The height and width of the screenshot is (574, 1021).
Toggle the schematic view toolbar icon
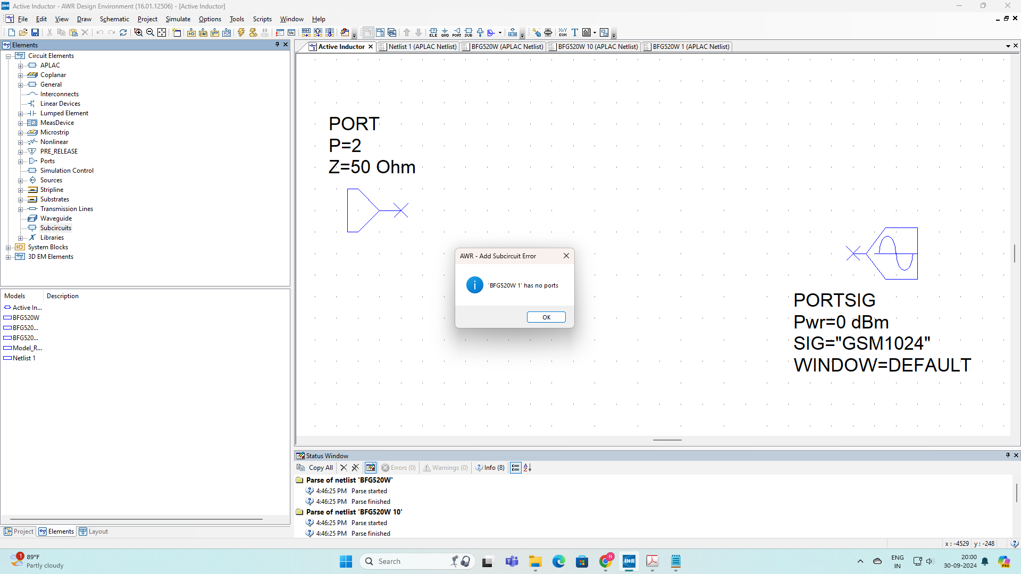click(x=369, y=32)
